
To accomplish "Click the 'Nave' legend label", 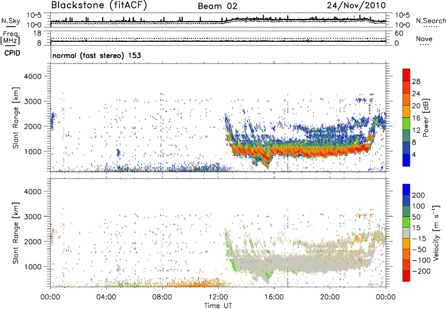I will 424,39.
